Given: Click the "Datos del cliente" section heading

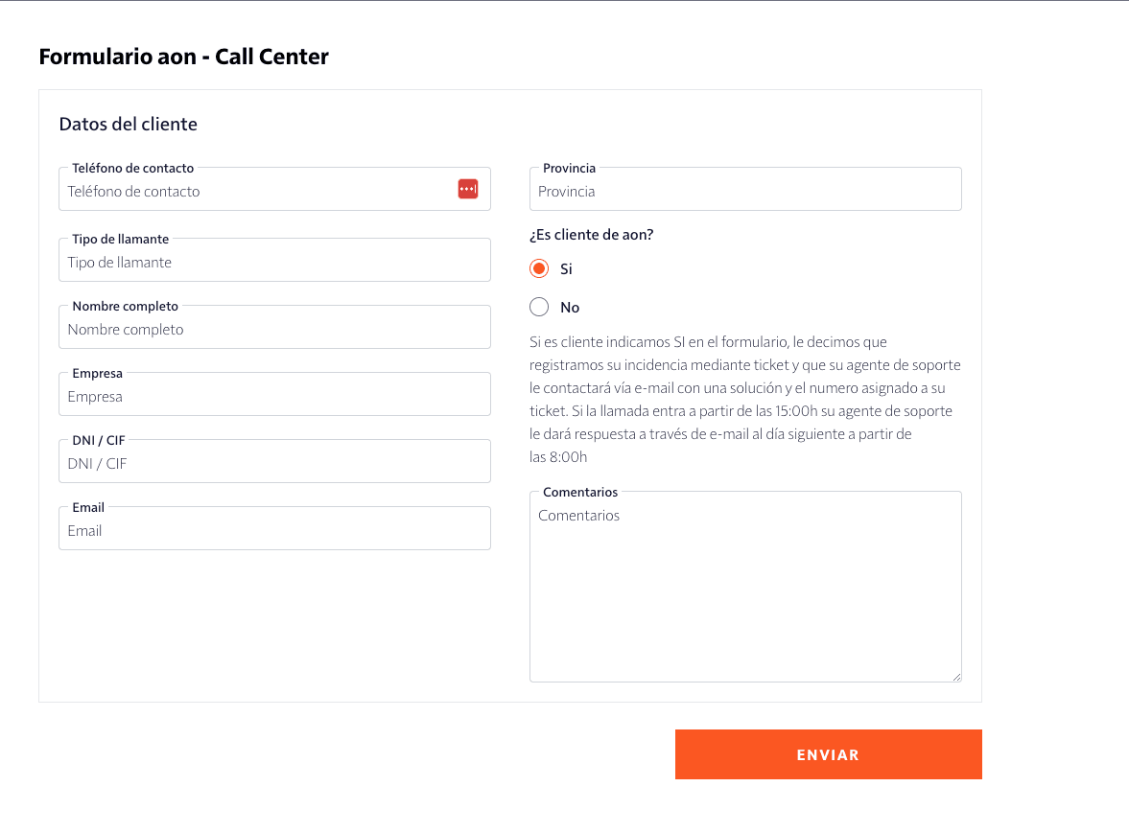Looking at the screenshot, I should pyautogui.click(x=128, y=124).
